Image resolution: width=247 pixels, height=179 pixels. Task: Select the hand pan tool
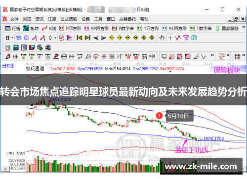(162, 38)
